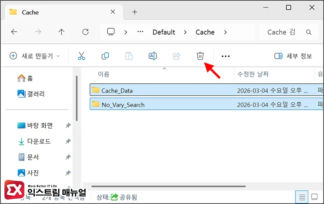Click the Copy icon in toolbar
The height and width of the screenshot is (204, 324).
[x=105, y=56]
